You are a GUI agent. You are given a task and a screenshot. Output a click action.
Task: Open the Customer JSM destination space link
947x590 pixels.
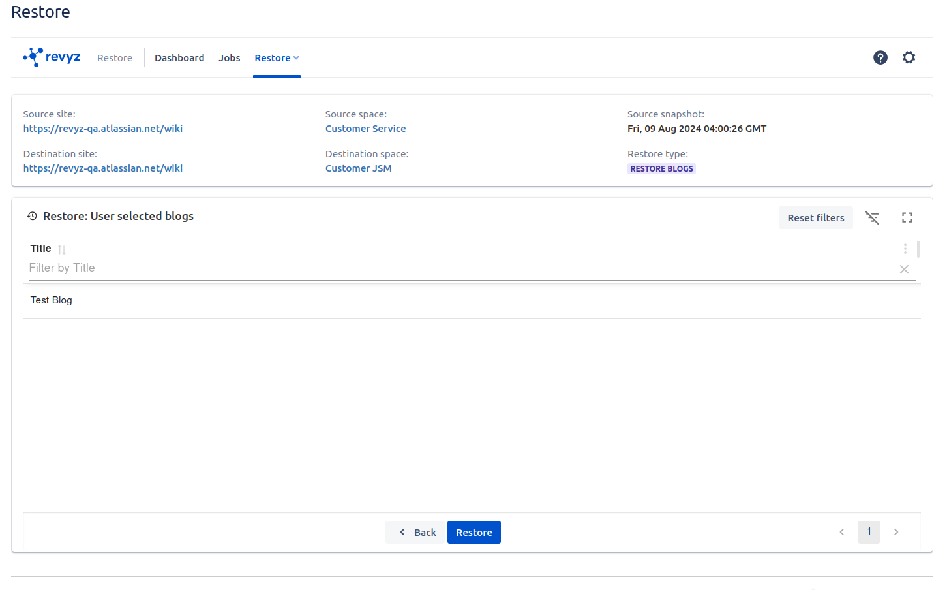tap(358, 168)
